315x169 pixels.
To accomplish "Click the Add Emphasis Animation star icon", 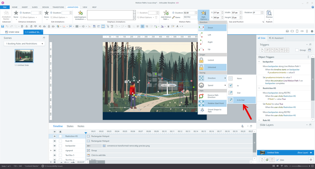I will [x=80, y=13].
